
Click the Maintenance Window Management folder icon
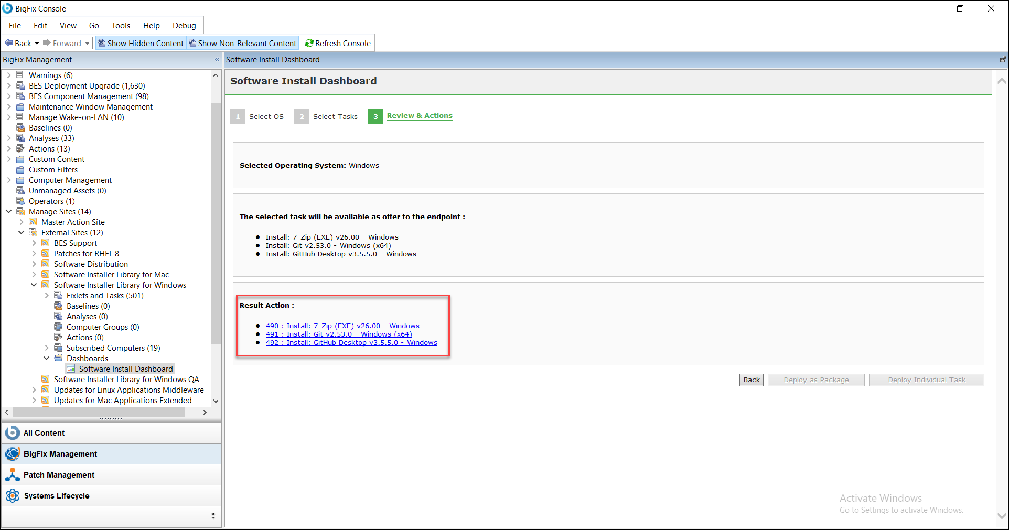click(20, 106)
